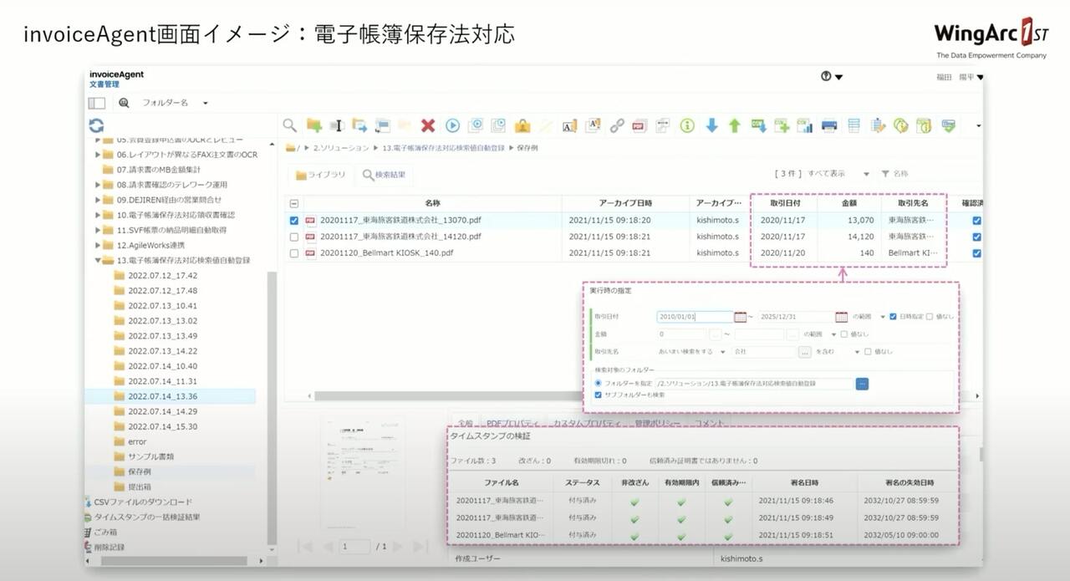Check the 20201117_東海旅客鉄道株式会社_14120.pdf row checkbox

pyautogui.click(x=293, y=237)
